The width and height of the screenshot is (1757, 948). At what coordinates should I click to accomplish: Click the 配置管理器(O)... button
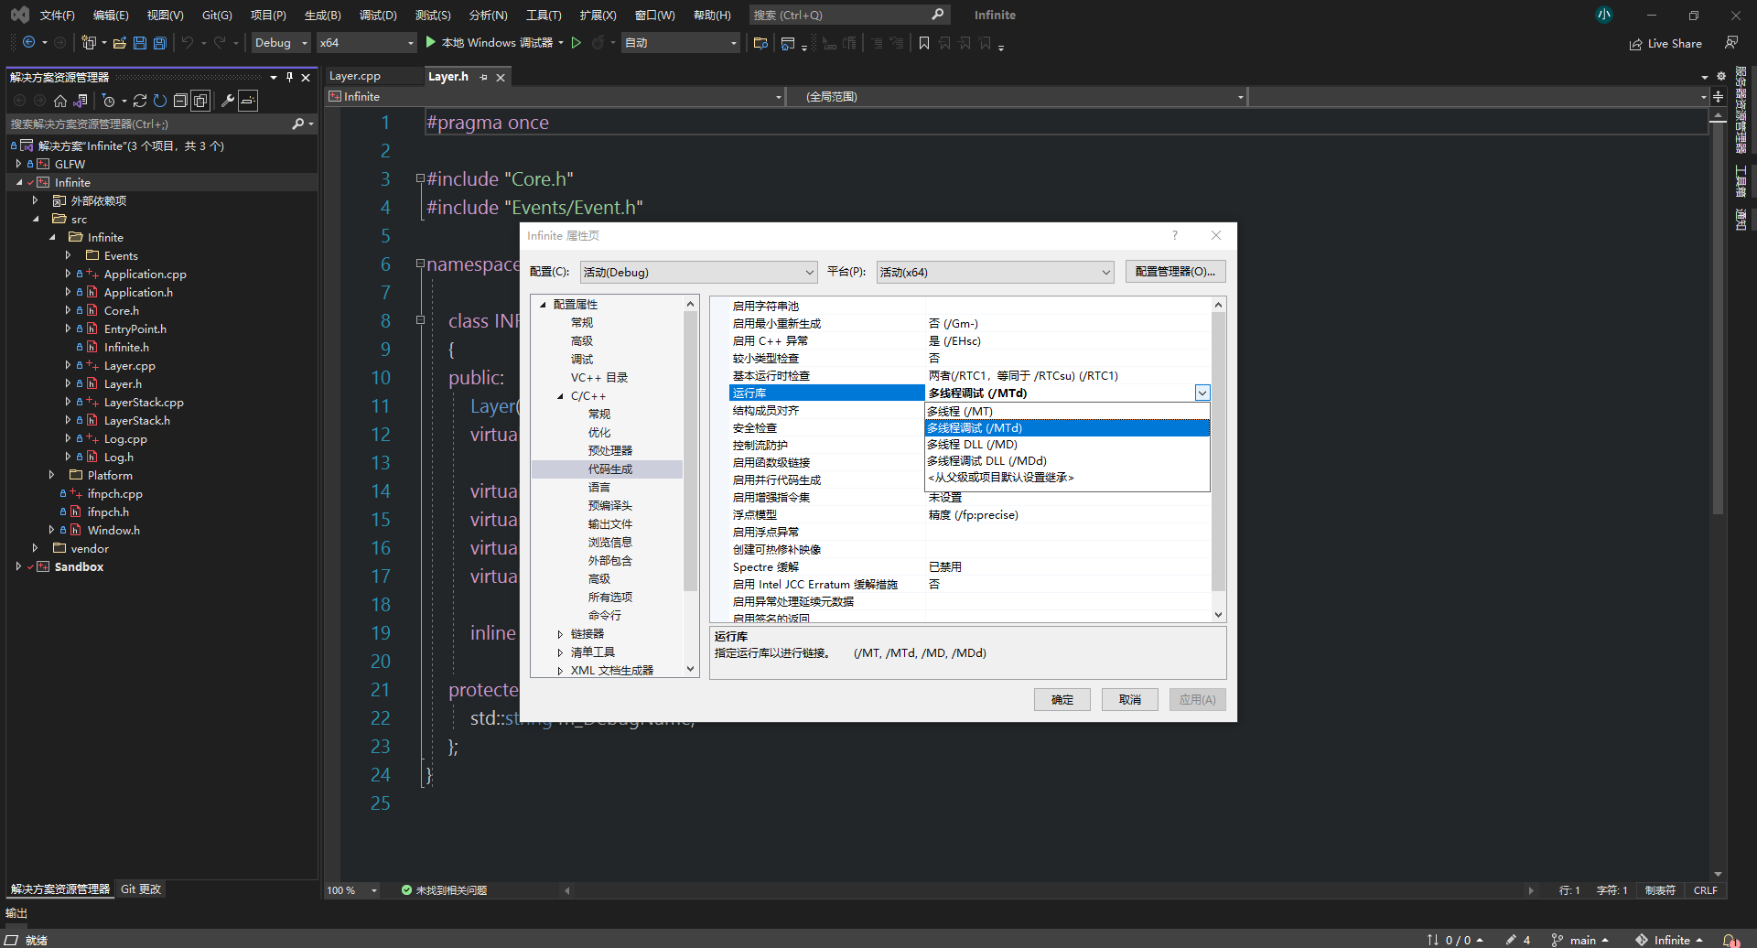(x=1175, y=272)
